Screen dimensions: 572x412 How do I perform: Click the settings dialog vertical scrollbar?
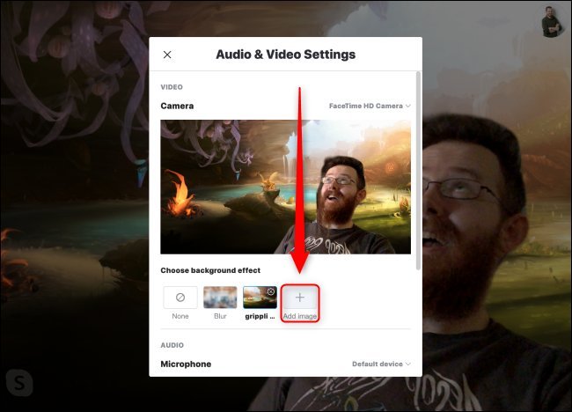coord(418,171)
